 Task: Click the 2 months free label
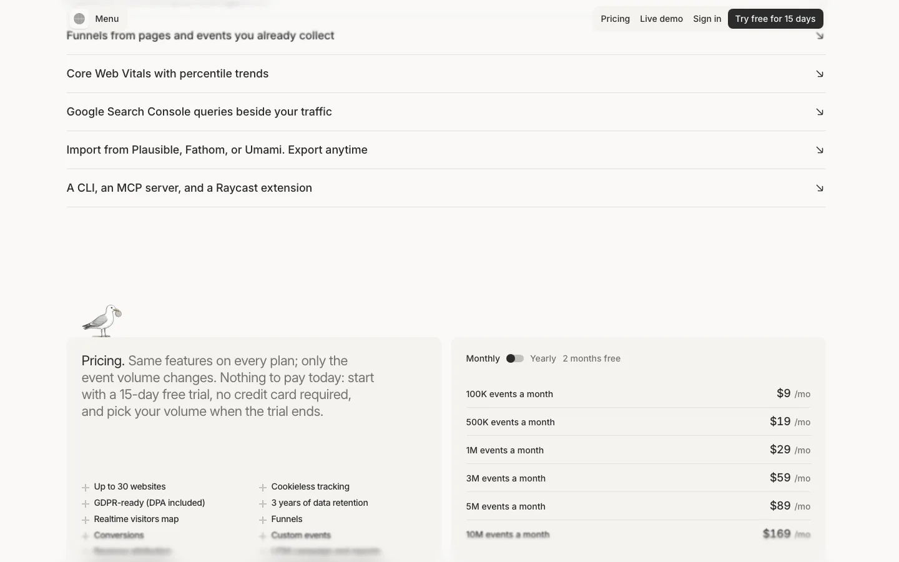coord(591,358)
